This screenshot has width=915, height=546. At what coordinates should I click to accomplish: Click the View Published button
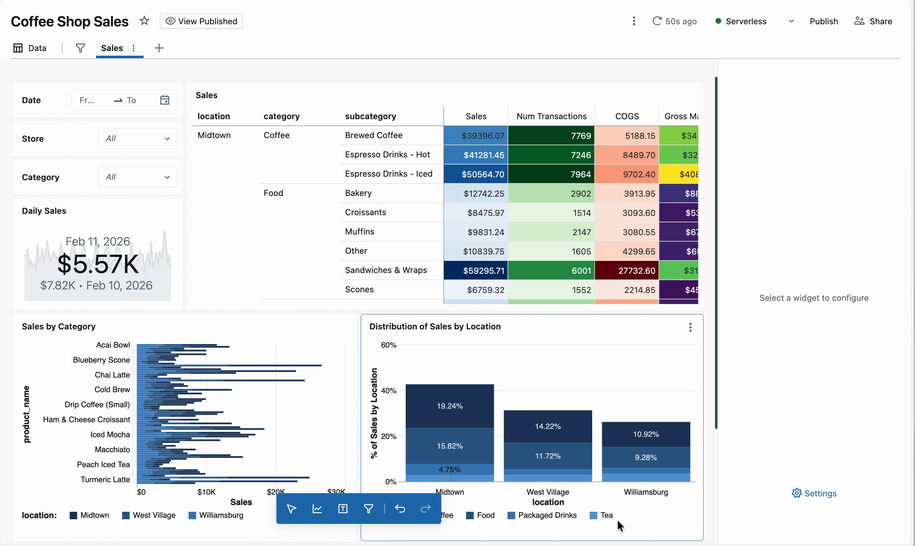201,21
